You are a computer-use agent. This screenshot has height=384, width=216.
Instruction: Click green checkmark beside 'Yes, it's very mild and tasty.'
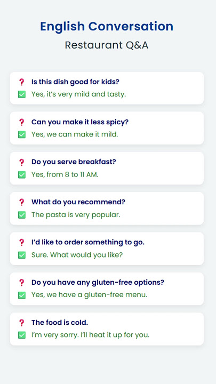[22, 94]
